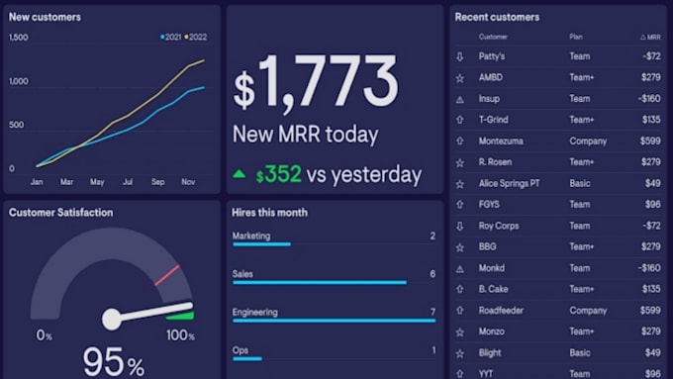Image resolution: width=673 pixels, height=379 pixels.
Task: Click the Basic plan for Blight
Action: (x=580, y=353)
